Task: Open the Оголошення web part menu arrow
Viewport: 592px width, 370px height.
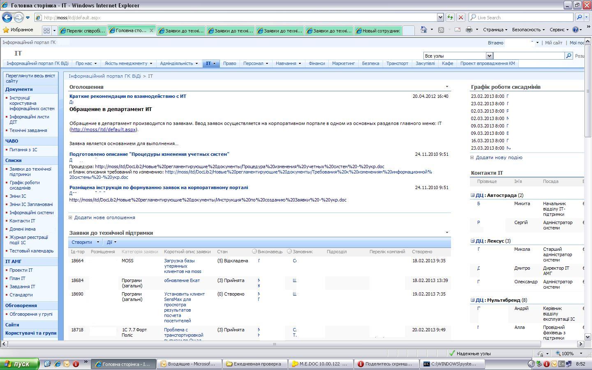Action: pyautogui.click(x=447, y=87)
